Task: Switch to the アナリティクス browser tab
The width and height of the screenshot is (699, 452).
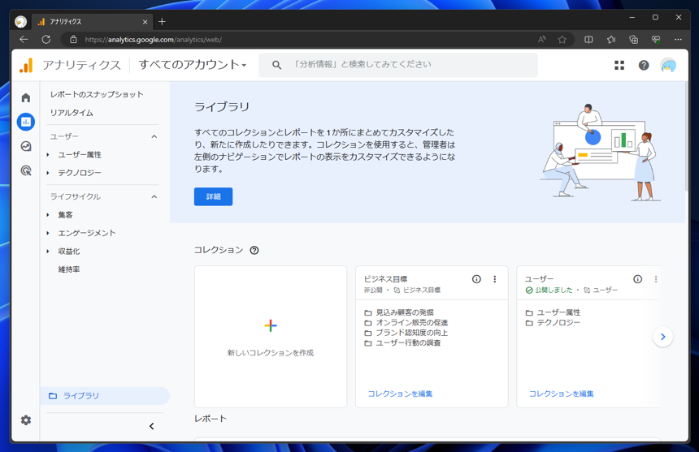Action: pos(93,22)
